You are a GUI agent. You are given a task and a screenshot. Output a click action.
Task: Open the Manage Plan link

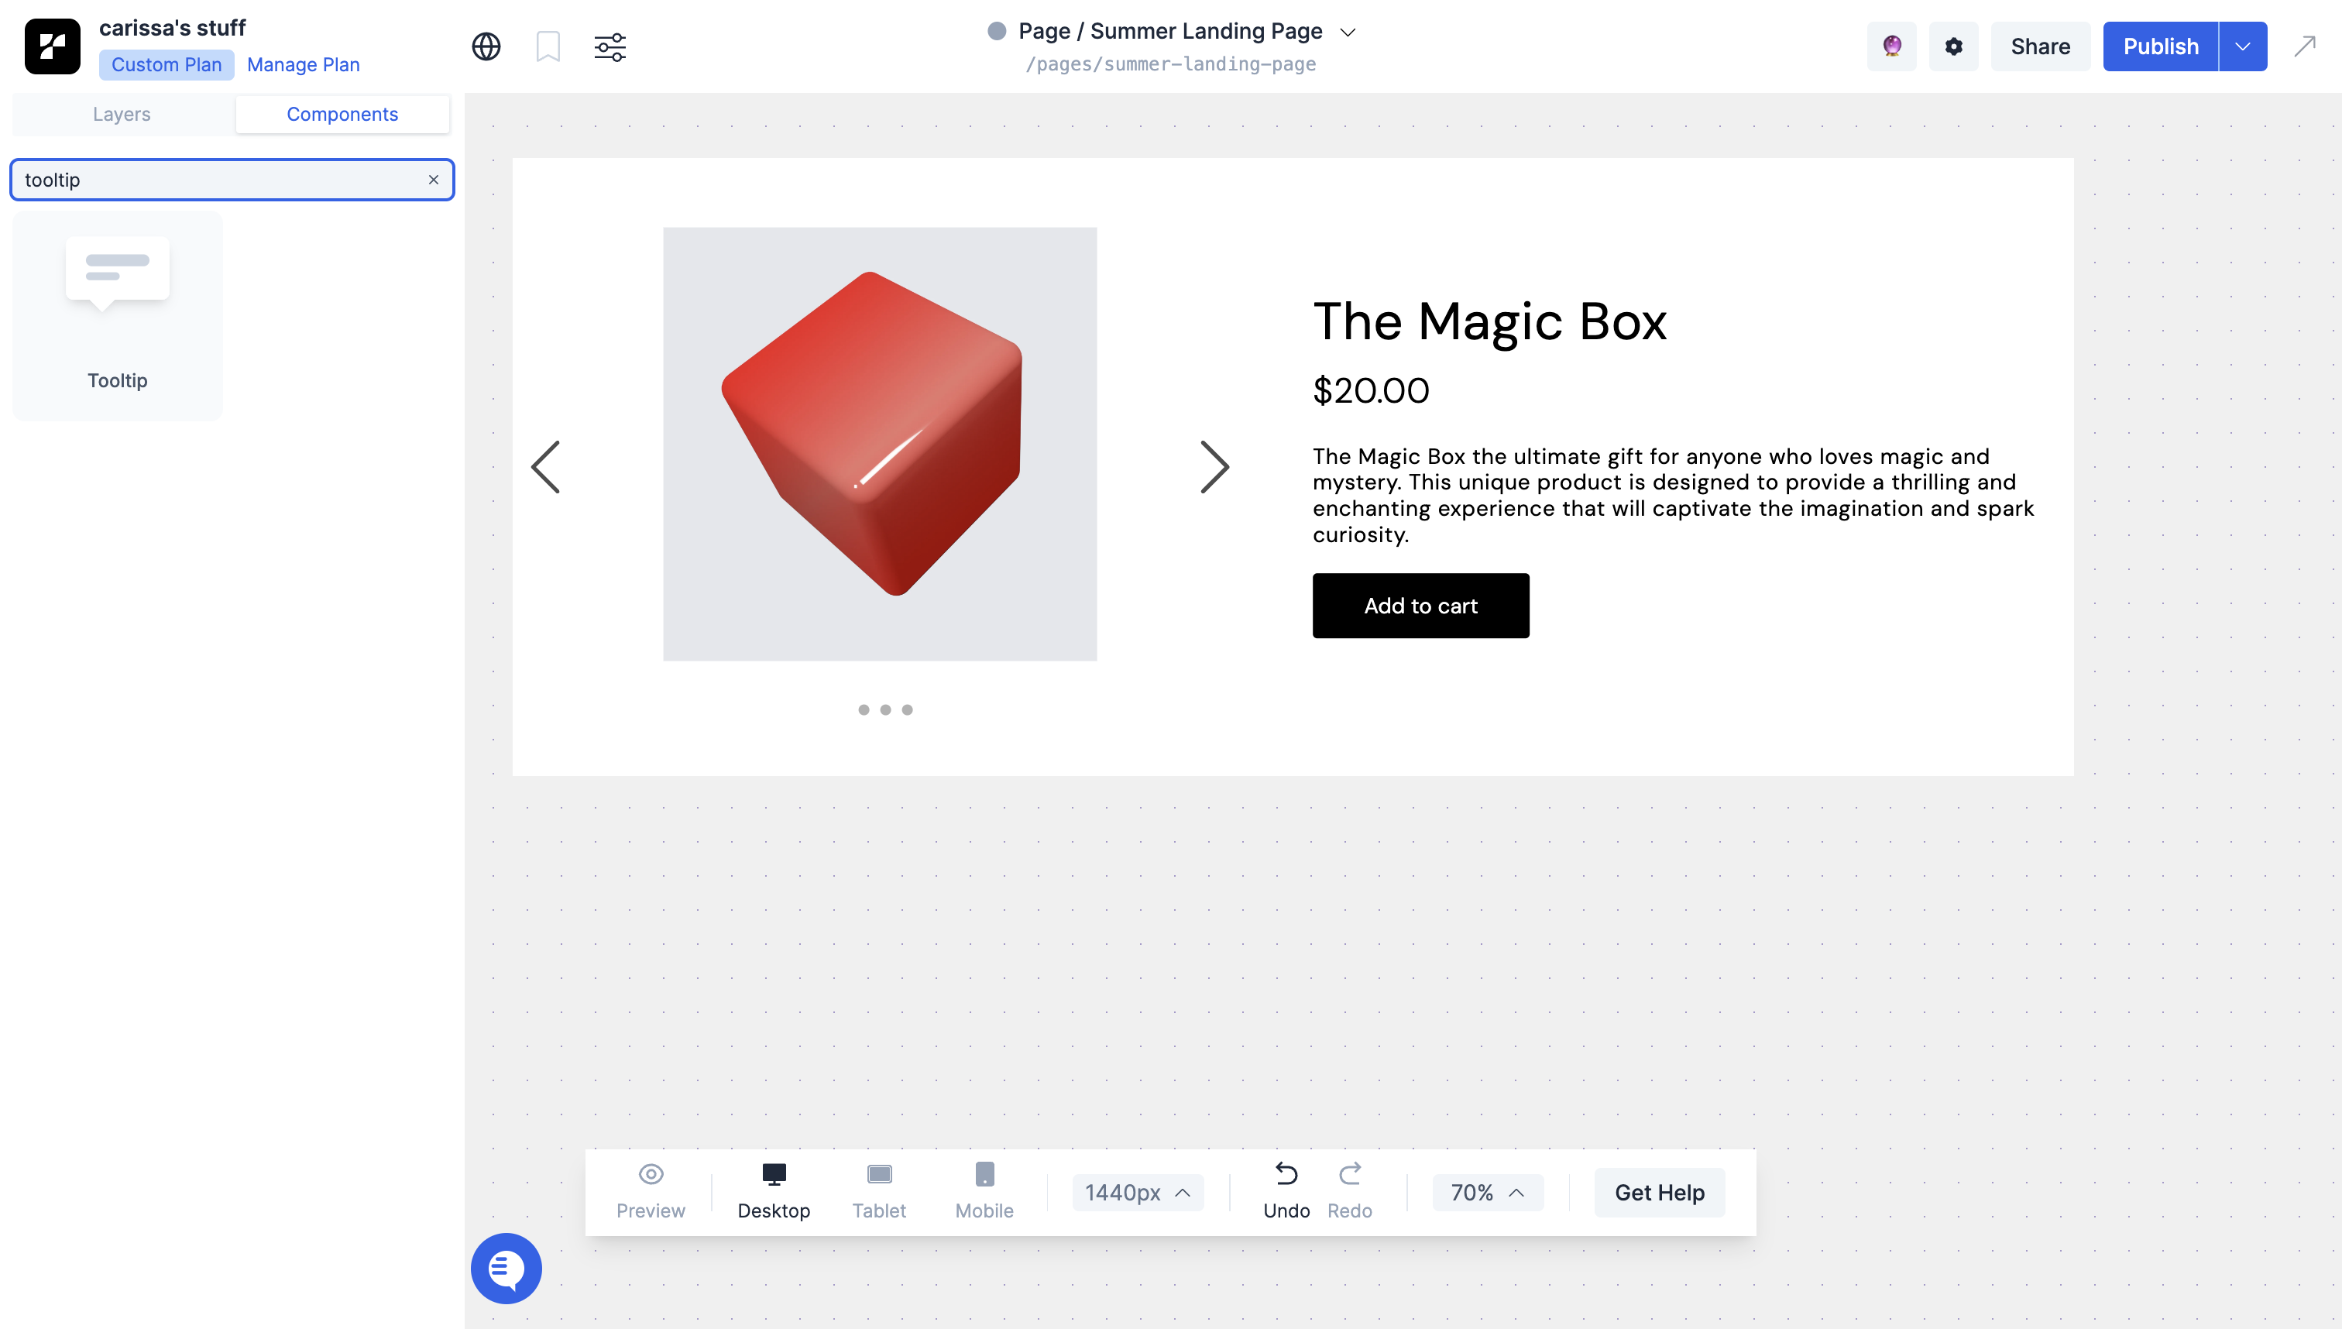click(x=303, y=65)
